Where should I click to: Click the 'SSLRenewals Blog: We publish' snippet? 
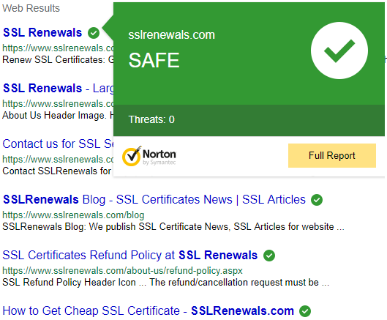point(173,226)
